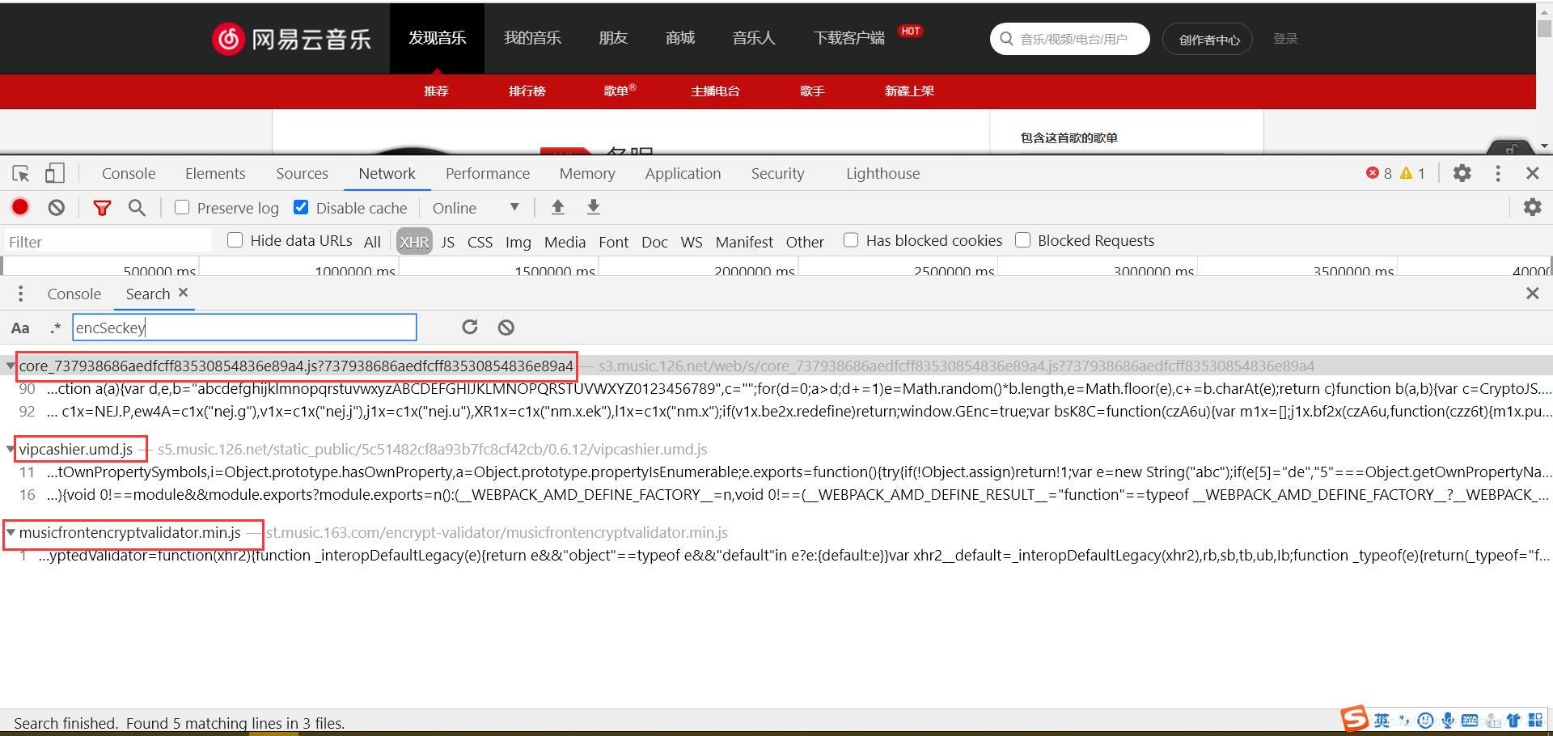Image resolution: width=1553 pixels, height=736 pixels.
Task: Collapse musicfrontencryptvalidator.min.js result group
Action: [11, 532]
